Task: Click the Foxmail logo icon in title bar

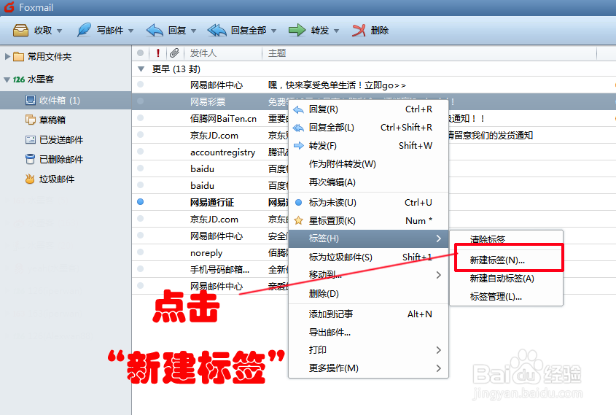Action: point(9,7)
